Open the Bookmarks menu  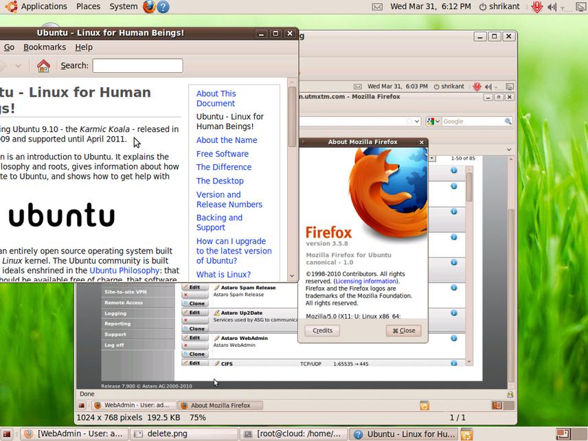45,47
